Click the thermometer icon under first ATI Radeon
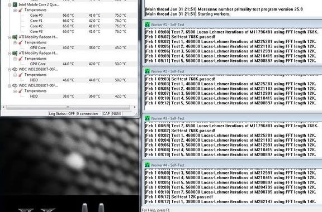This screenshot has height=212, width=322. pos(21,42)
